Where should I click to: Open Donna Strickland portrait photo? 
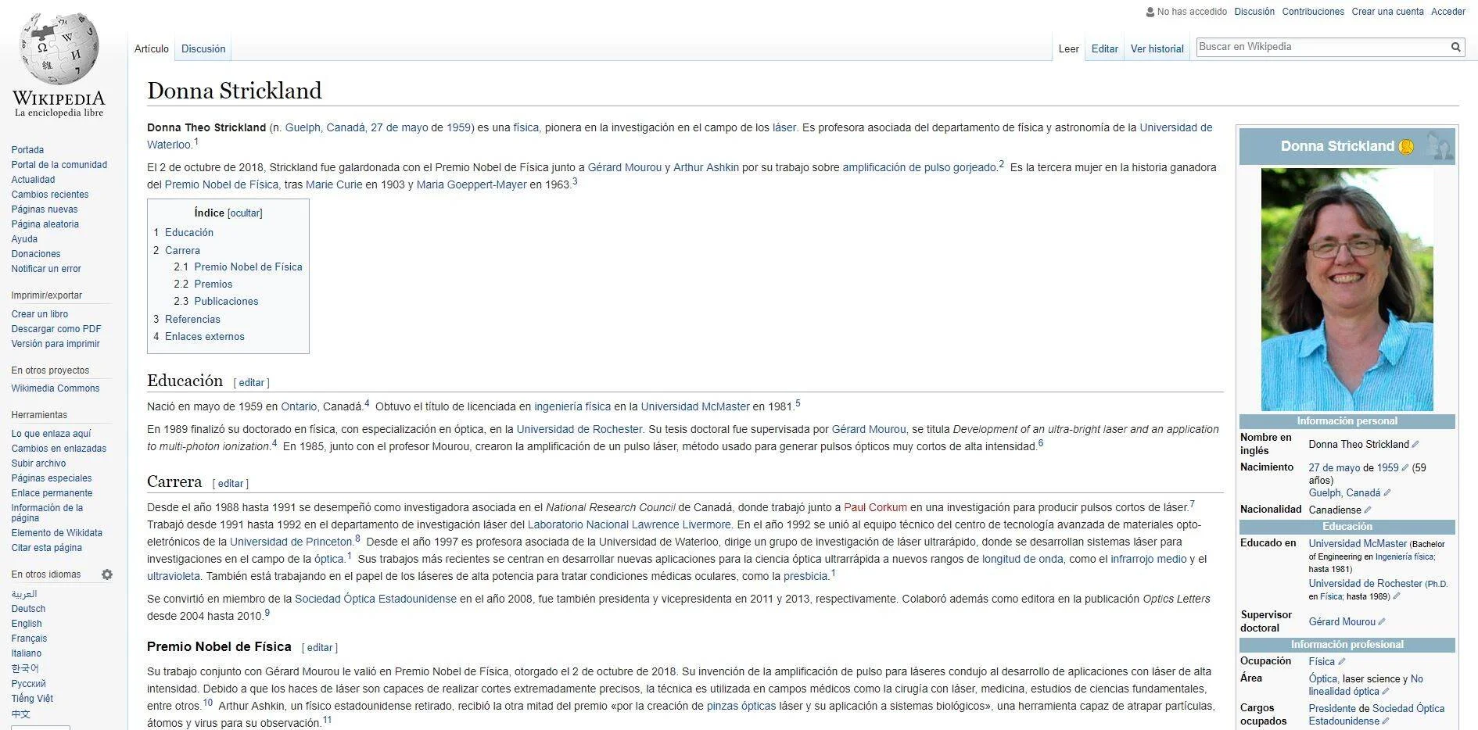(x=1347, y=289)
